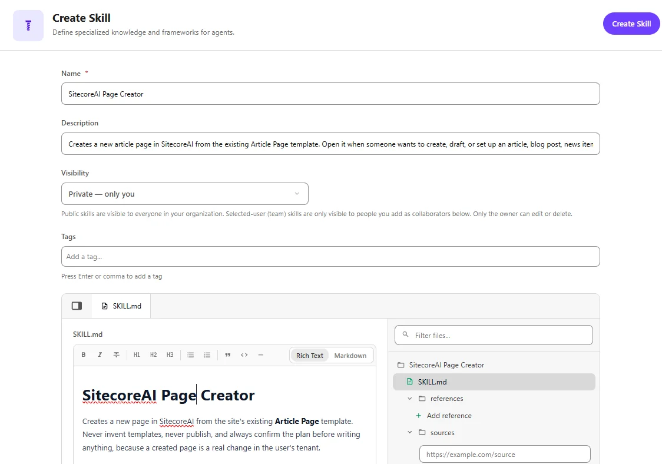
Task: Click the plus icon beside Add reference
Action: [418, 416]
